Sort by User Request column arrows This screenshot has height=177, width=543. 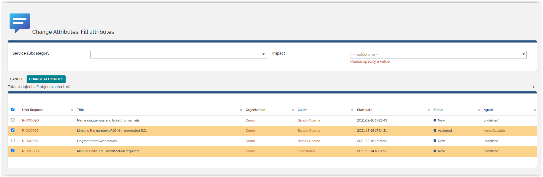tap(72, 110)
